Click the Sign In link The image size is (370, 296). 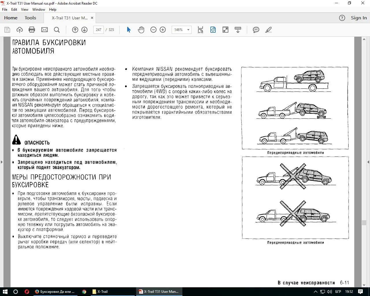(359, 18)
